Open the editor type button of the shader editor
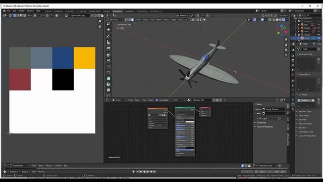 click(x=107, y=100)
